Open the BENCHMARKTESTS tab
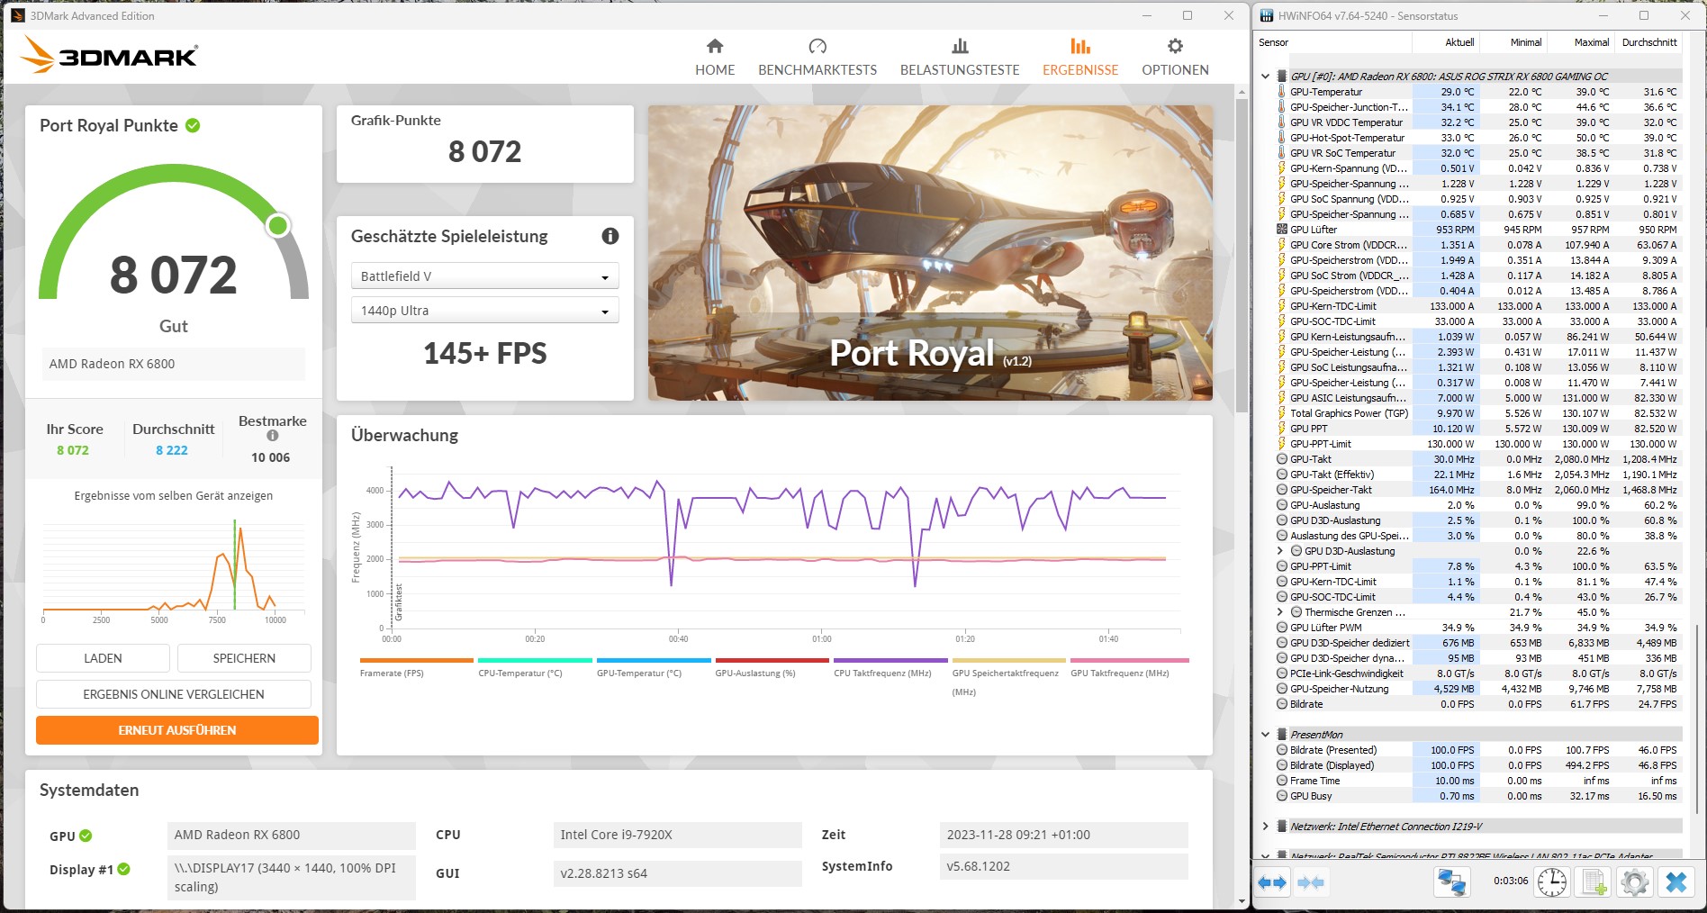The width and height of the screenshot is (1707, 913). click(x=817, y=57)
